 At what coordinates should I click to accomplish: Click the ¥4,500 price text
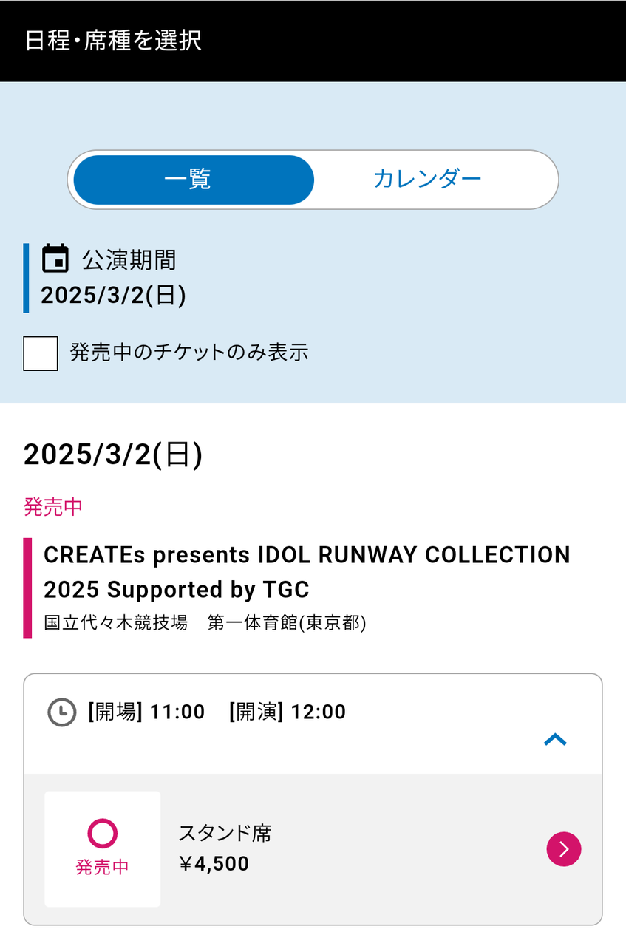click(214, 864)
